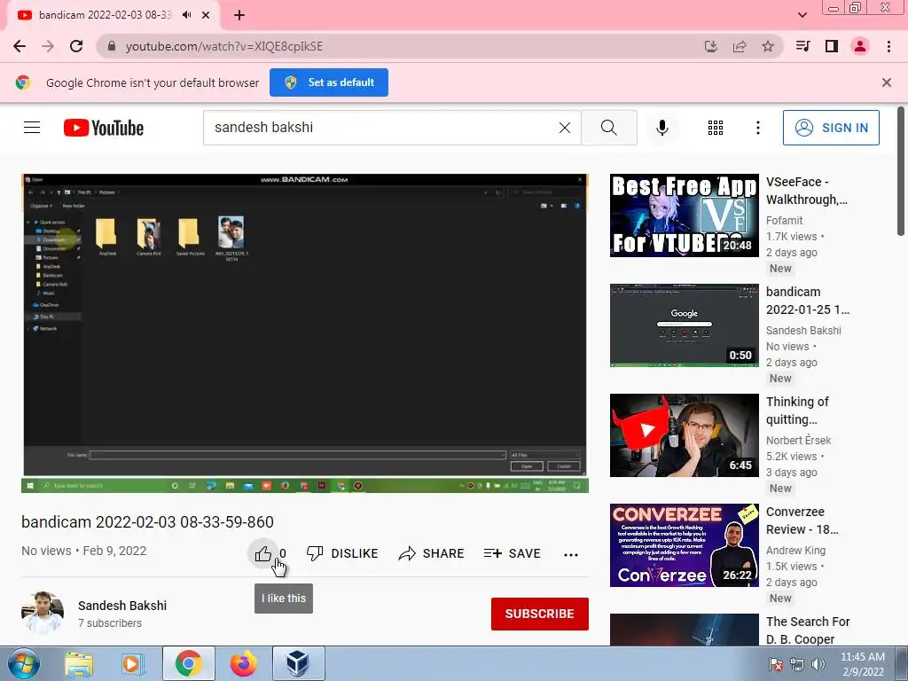This screenshot has height=681, width=908.
Task: Open more actions ellipsis below video
Action: [x=571, y=555]
